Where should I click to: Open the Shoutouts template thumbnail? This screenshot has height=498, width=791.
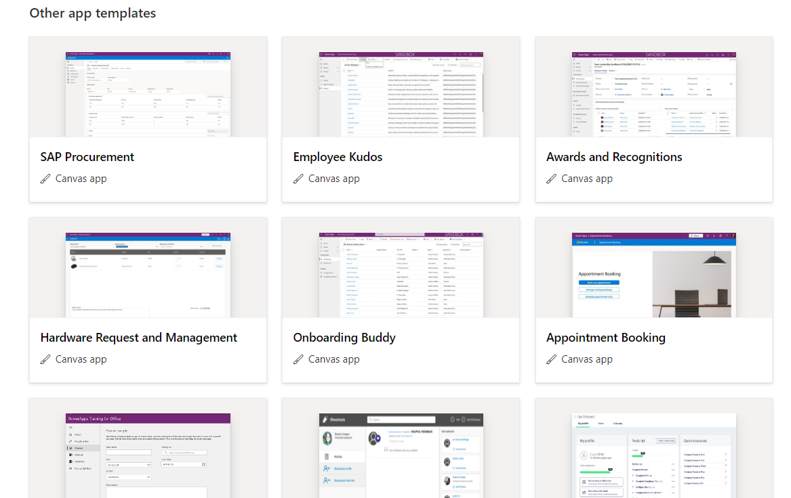tap(401, 455)
